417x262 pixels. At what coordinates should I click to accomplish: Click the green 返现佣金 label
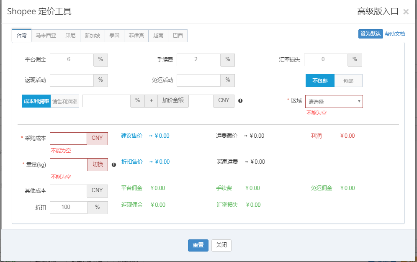[132, 205]
